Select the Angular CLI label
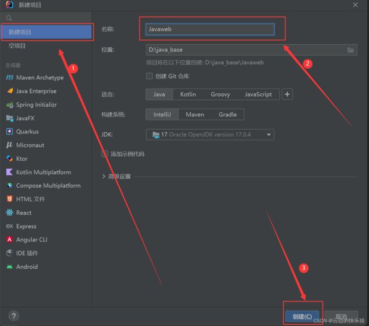Viewport: 369px width, 326px height. [x=32, y=240]
